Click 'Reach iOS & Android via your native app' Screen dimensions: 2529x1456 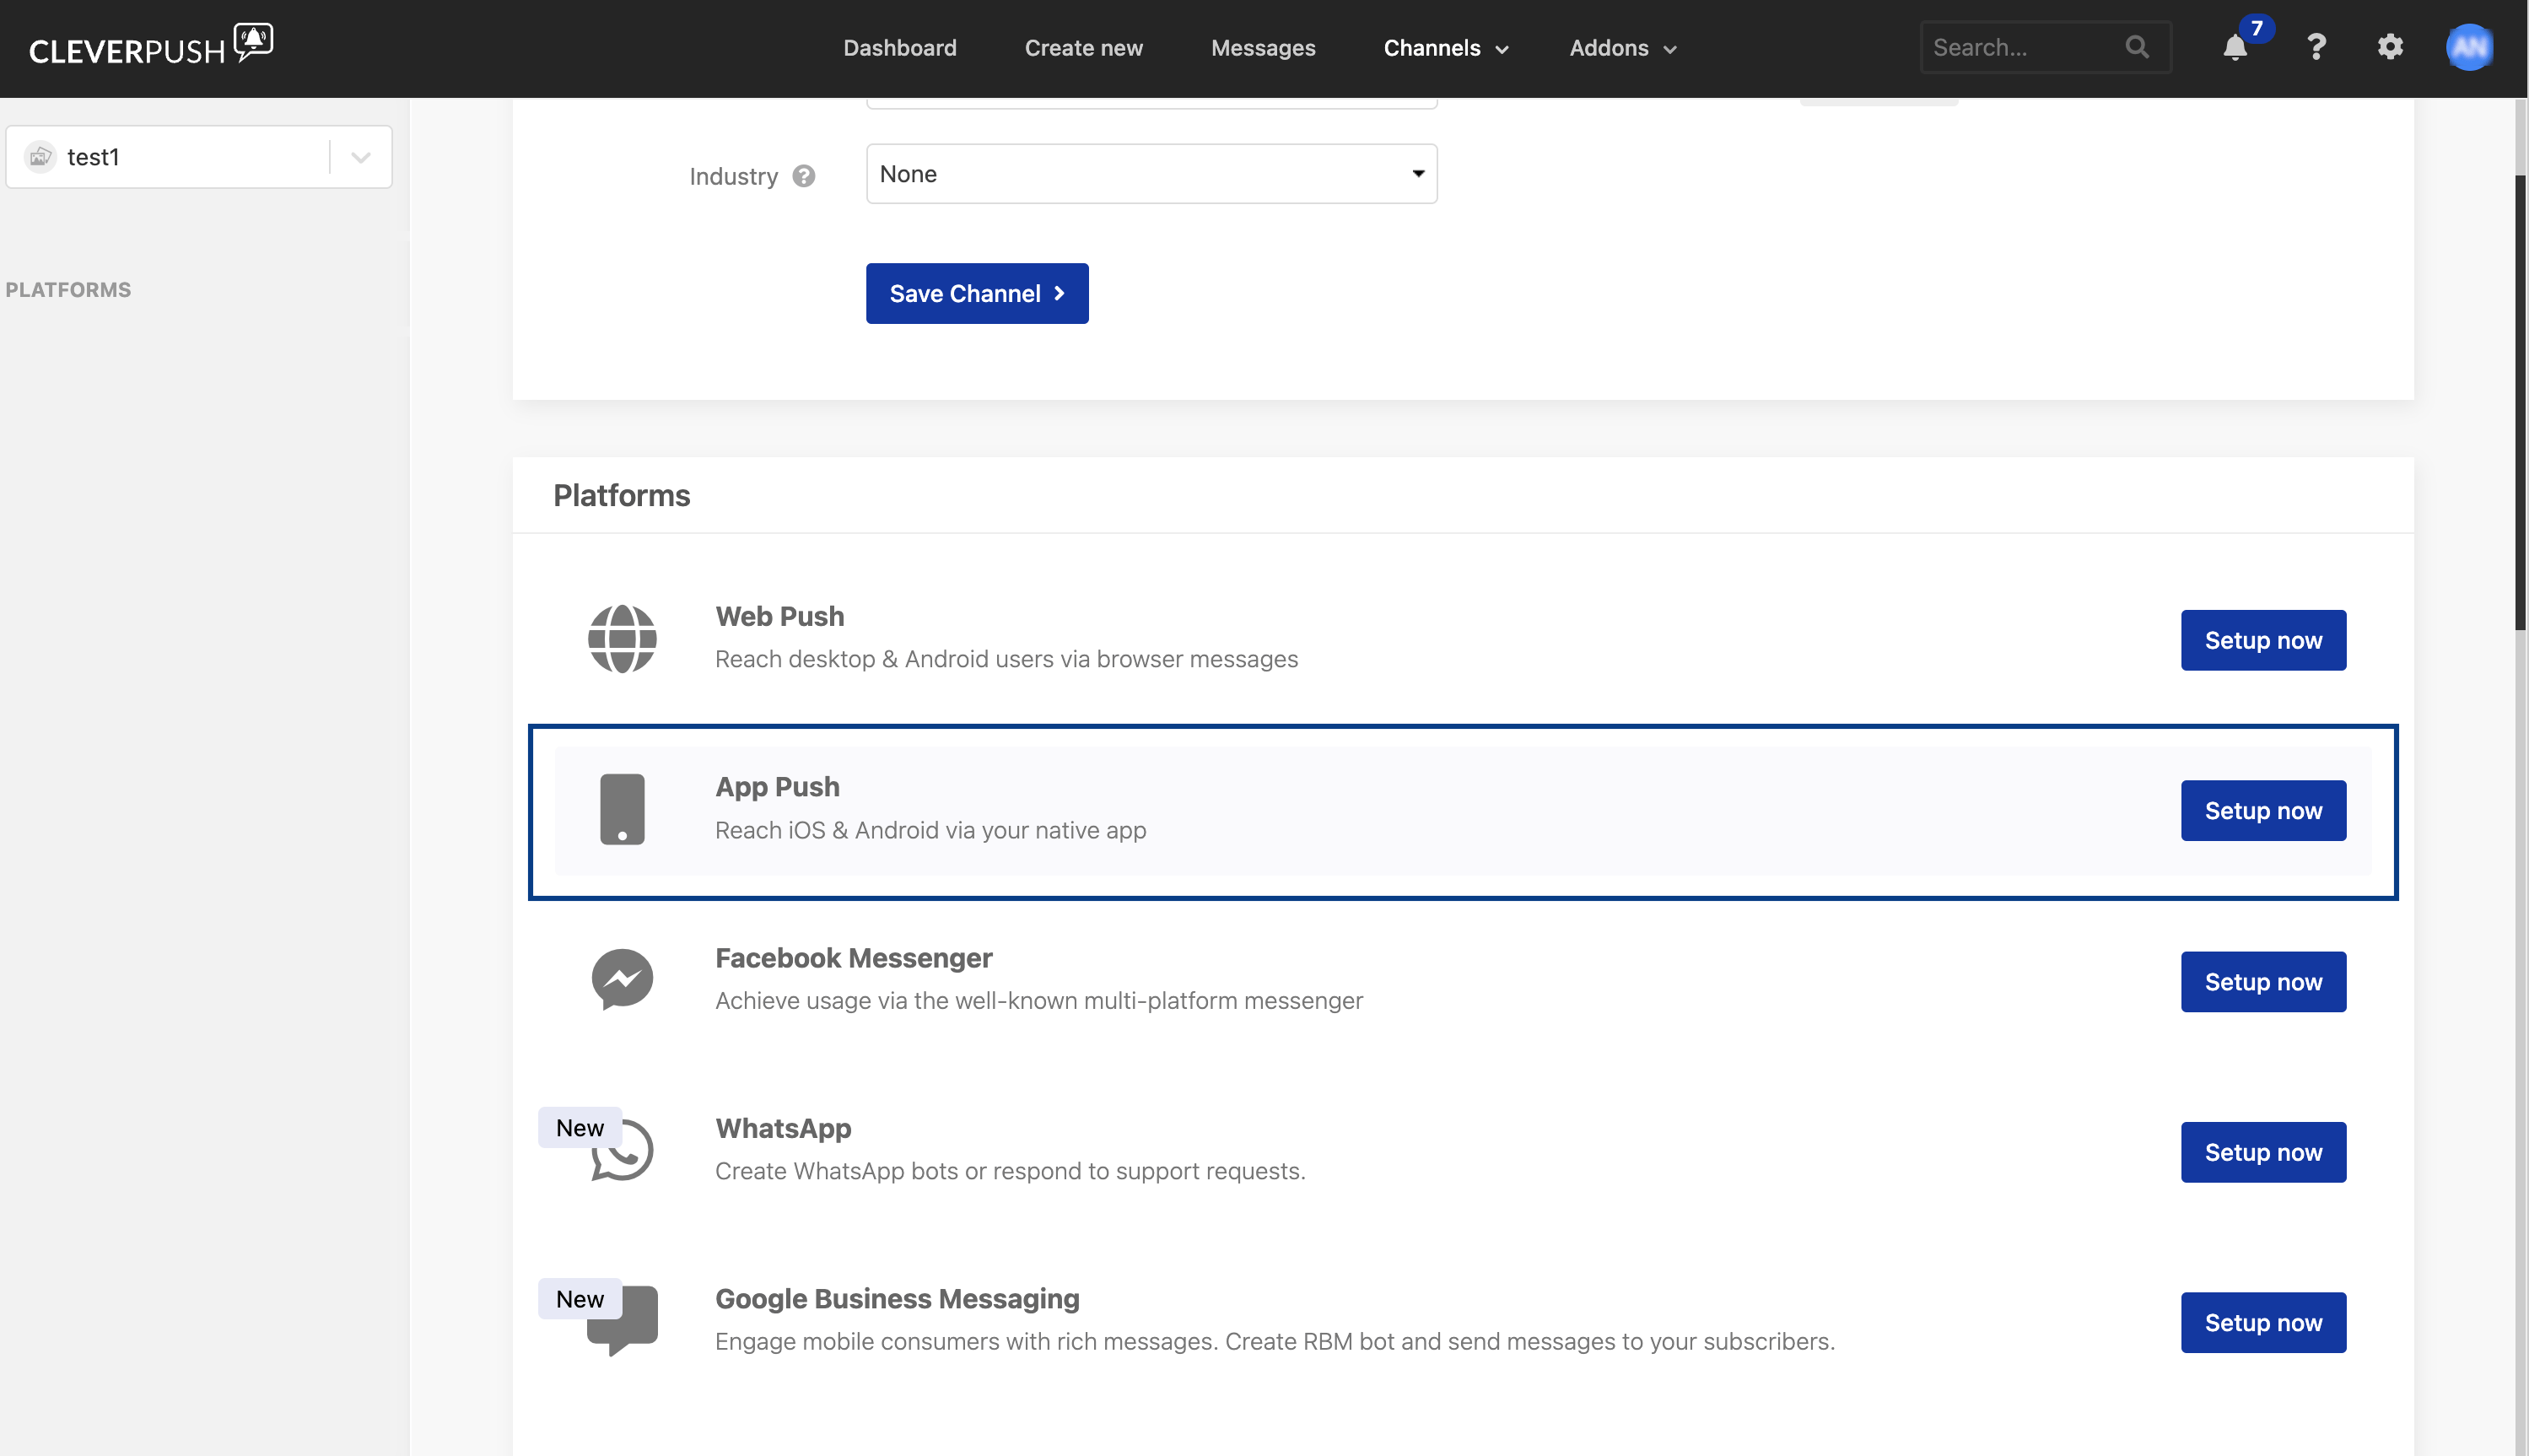[x=930, y=830]
